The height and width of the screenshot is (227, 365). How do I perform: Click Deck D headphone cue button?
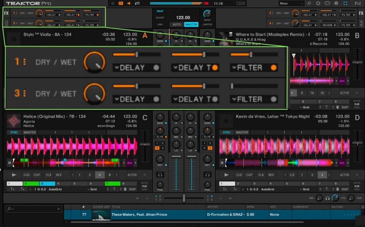(x=207, y=175)
